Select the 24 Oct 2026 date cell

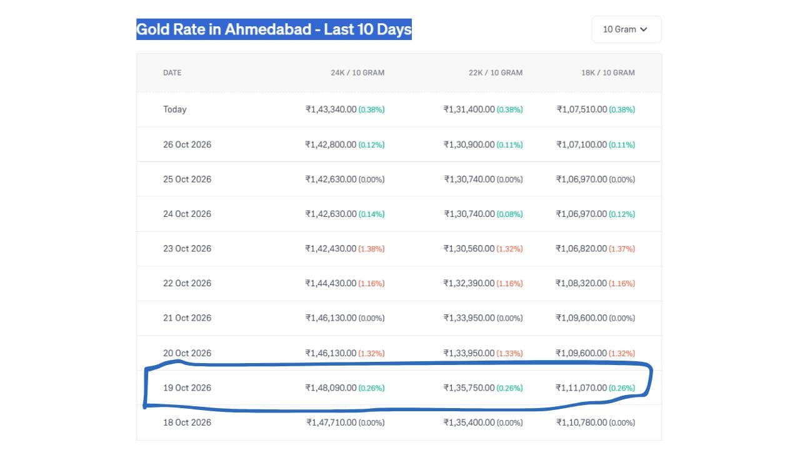click(x=187, y=214)
